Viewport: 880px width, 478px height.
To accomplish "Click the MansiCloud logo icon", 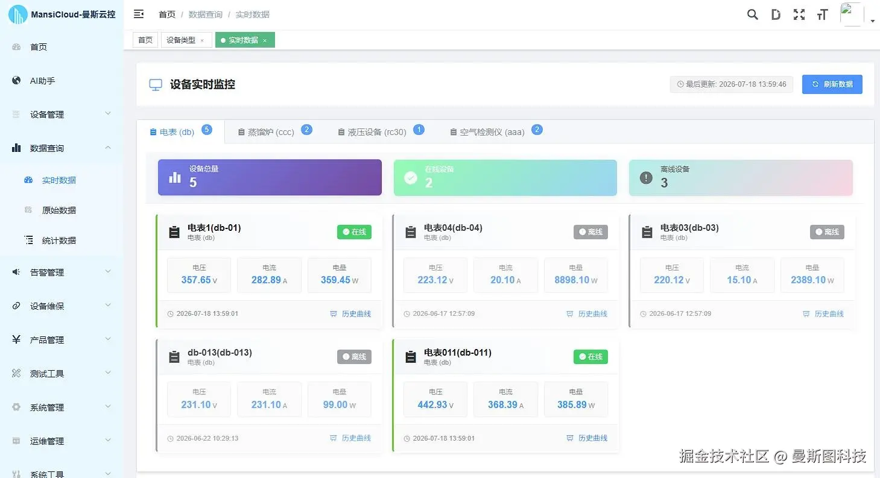I will [17, 14].
